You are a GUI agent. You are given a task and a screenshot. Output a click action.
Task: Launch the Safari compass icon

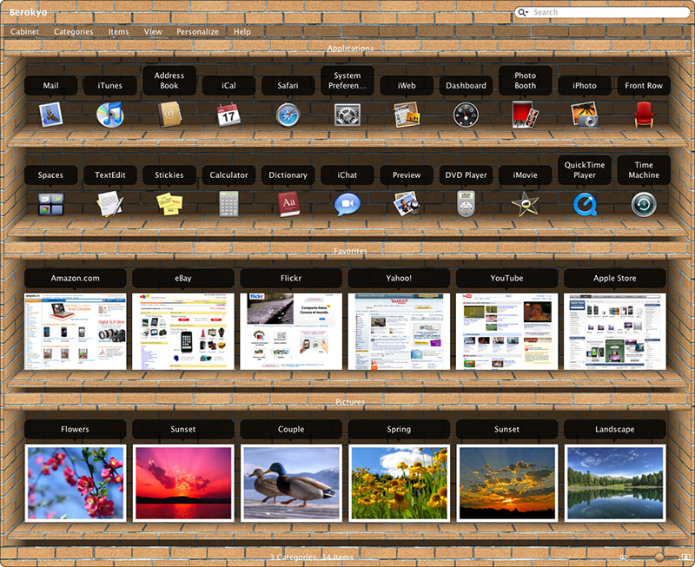[288, 115]
